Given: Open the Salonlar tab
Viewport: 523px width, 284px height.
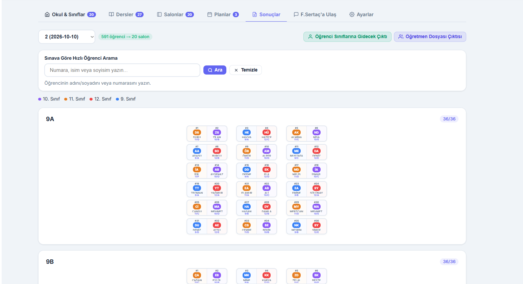Looking at the screenshot, I should point(175,15).
